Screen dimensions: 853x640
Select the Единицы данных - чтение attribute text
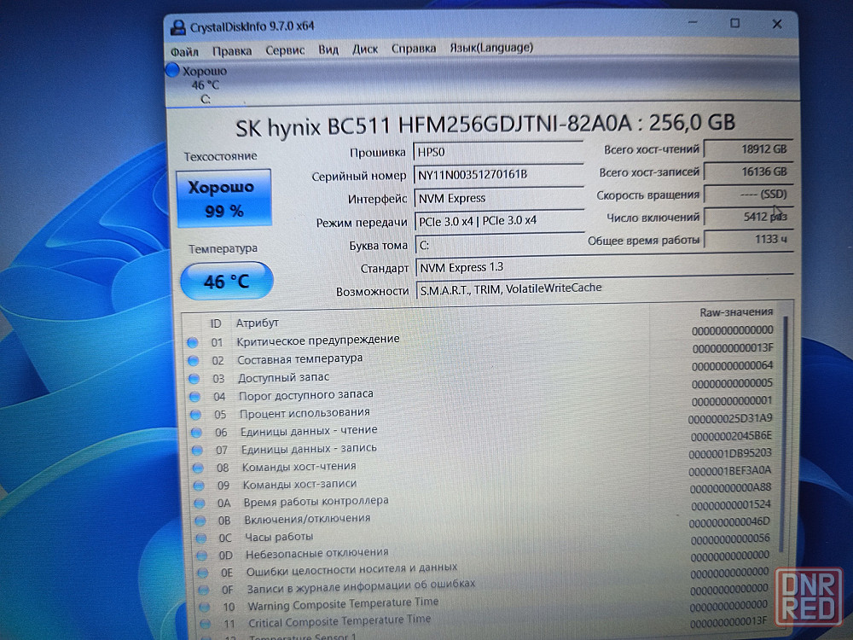(309, 430)
